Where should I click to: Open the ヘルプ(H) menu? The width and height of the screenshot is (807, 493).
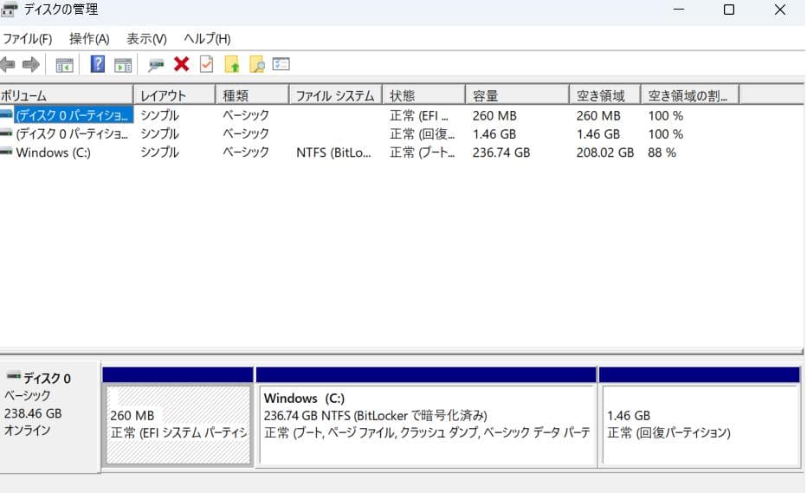pos(208,39)
